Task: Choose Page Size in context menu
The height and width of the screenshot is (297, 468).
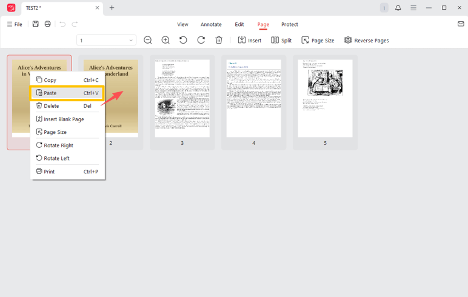Action: tap(67, 132)
